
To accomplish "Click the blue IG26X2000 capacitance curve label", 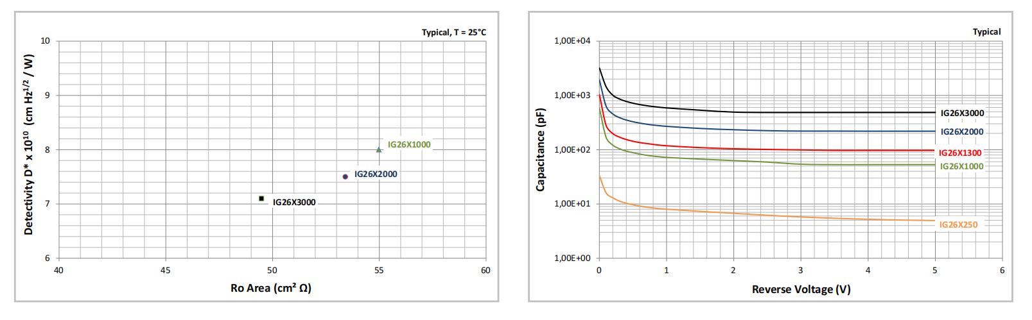I will click(961, 131).
